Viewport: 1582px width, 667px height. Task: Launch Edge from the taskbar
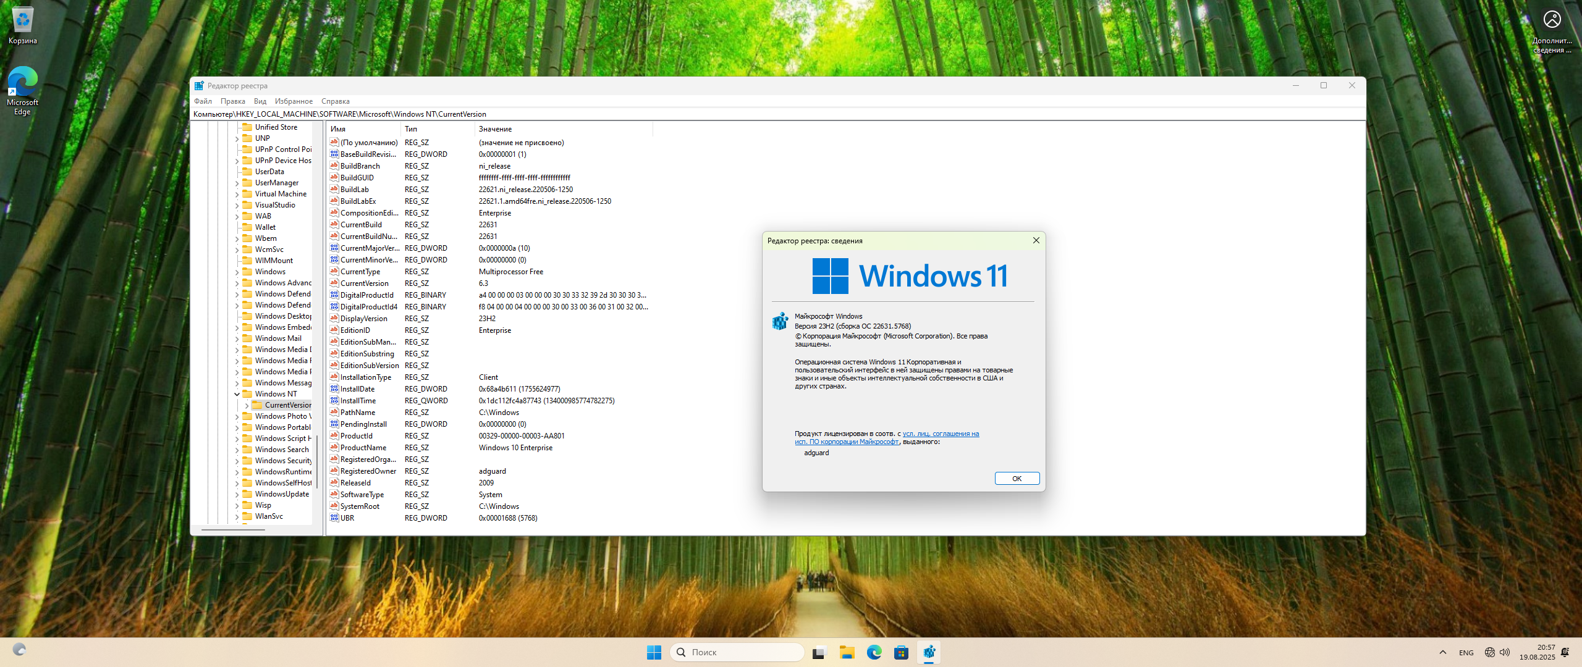tap(874, 652)
